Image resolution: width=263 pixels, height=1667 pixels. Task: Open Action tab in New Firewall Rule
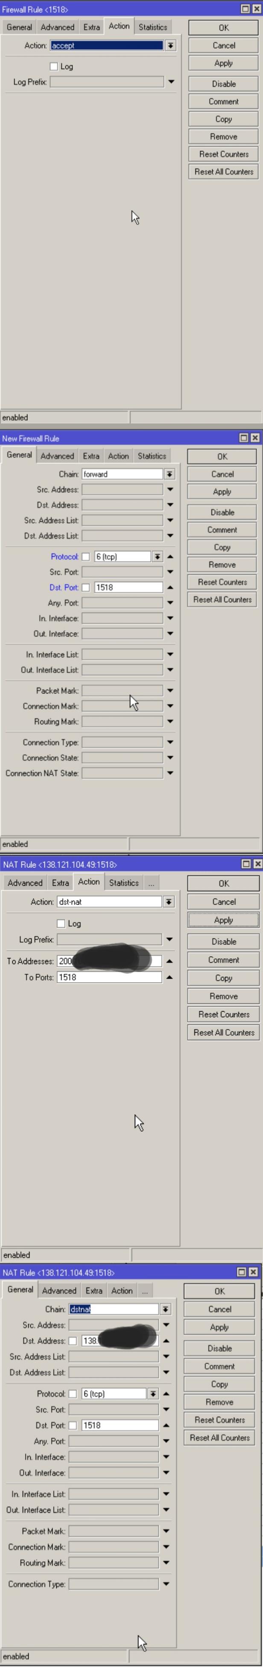(119, 455)
